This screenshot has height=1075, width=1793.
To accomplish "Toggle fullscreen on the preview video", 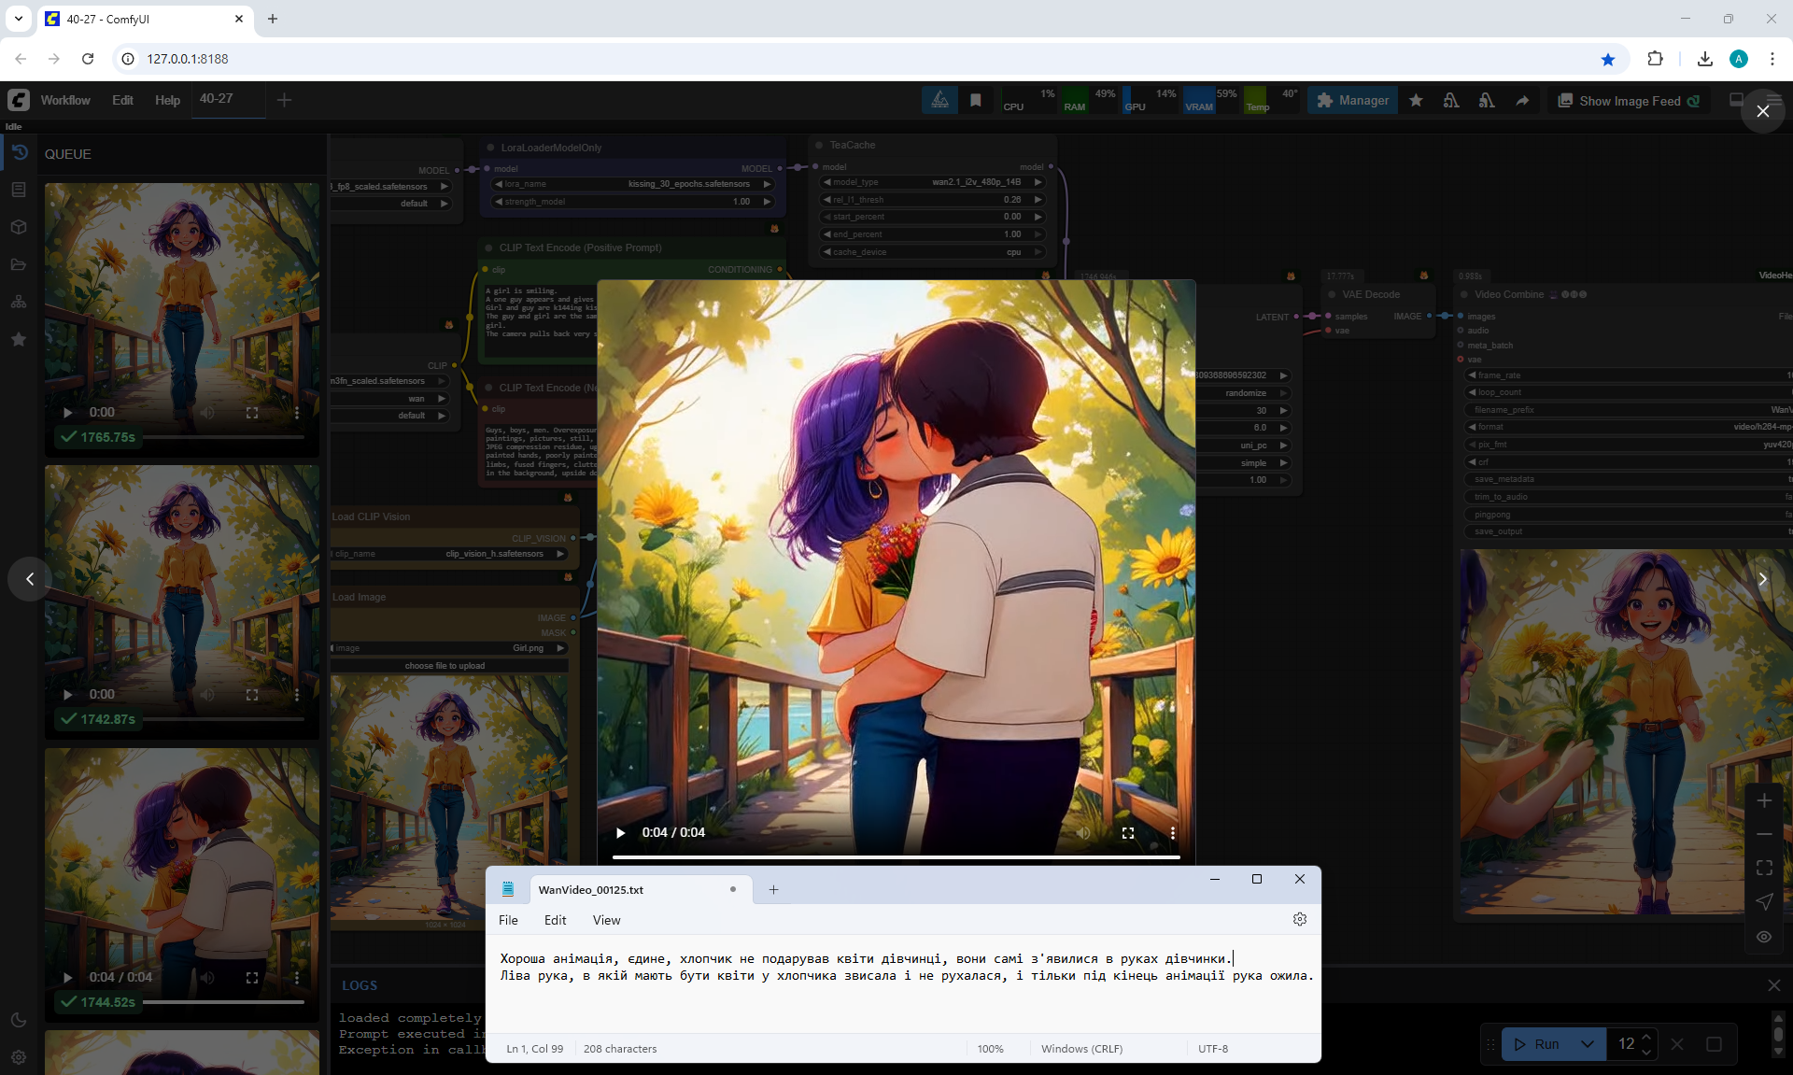I will click(1127, 832).
